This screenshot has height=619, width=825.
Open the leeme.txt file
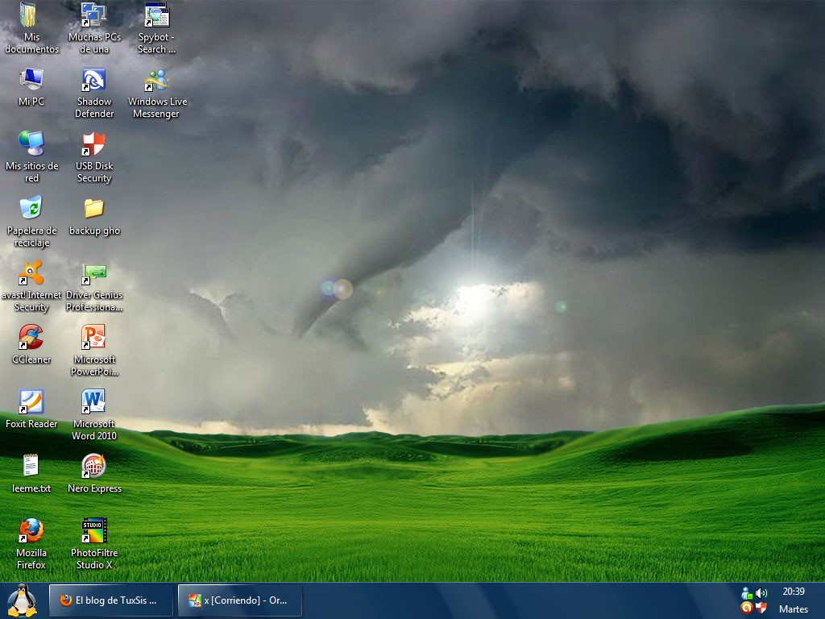coord(31,466)
